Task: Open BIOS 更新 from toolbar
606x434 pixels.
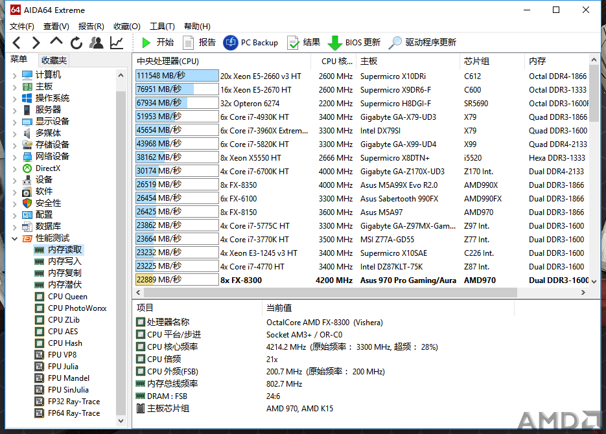Action: (x=355, y=43)
